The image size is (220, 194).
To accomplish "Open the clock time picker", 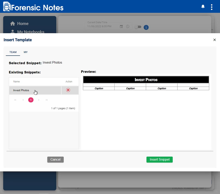I will (x=128, y=26).
